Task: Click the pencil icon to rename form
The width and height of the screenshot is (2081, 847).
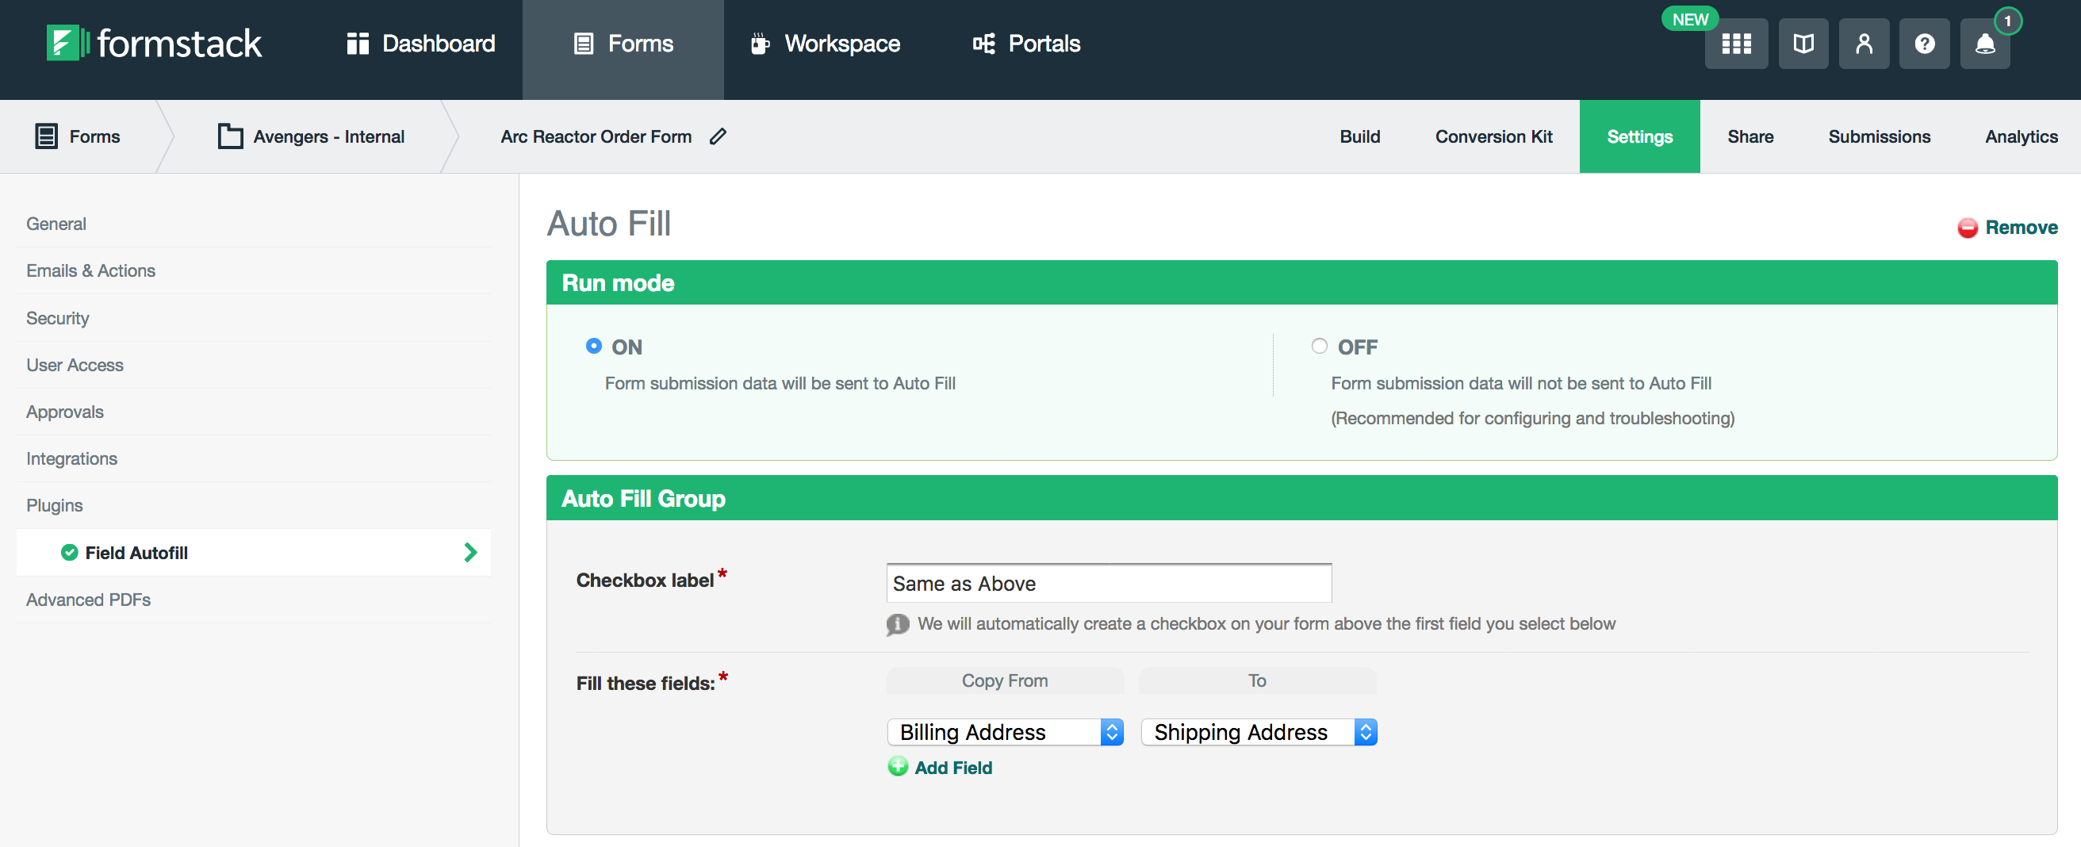Action: click(718, 136)
